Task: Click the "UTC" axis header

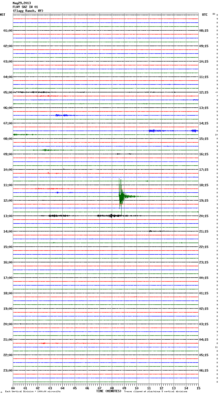Action: [x=205, y=15]
